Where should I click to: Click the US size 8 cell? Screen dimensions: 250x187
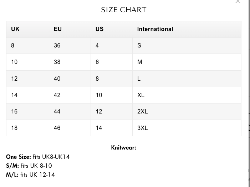(97, 79)
